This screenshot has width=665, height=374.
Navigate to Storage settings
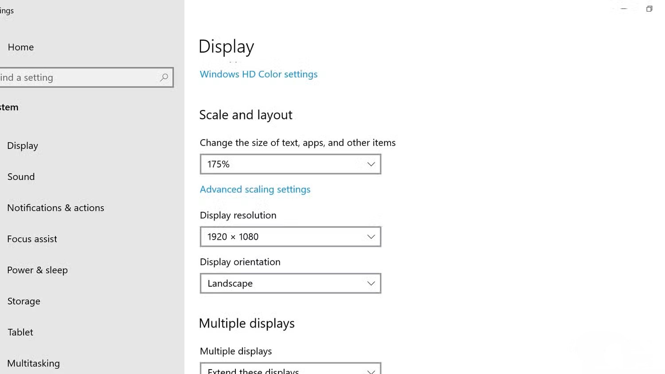[x=23, y=301]
